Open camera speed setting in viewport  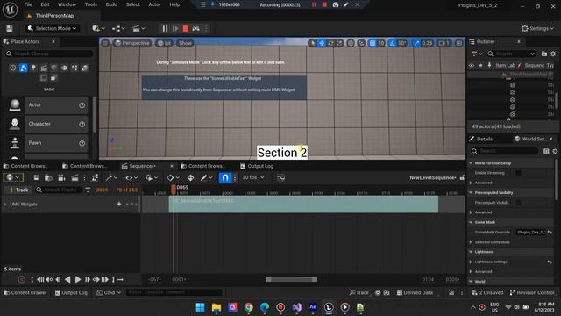[x=444, y=43]
